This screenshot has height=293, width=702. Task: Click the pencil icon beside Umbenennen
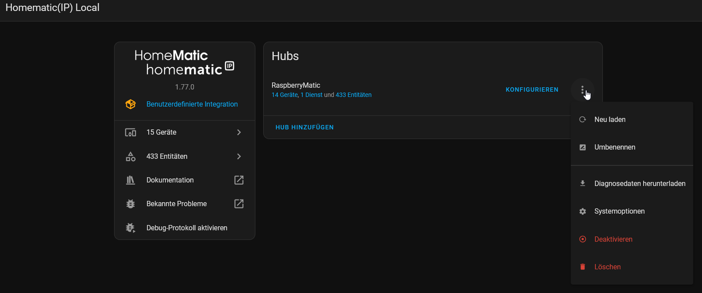coord(583,147)
